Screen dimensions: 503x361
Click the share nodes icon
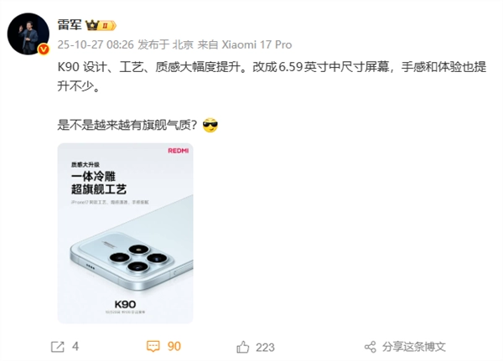pyautogui.click(x=371, y=347)
